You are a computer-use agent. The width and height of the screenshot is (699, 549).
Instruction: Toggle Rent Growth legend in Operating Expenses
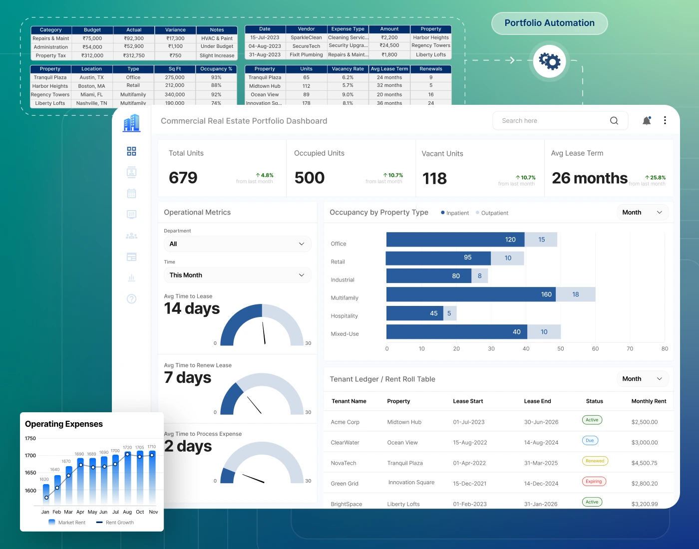(x=115, y=523)
